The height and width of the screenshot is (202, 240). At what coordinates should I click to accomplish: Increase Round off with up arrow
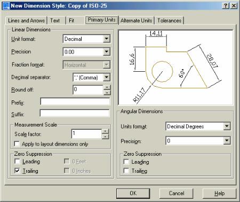pyautogui.click(x=107, y=87)
